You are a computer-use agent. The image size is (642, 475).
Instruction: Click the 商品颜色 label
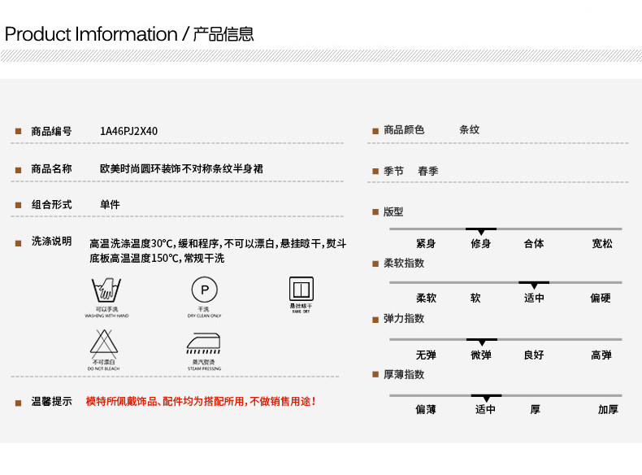[x=404, y=130]
